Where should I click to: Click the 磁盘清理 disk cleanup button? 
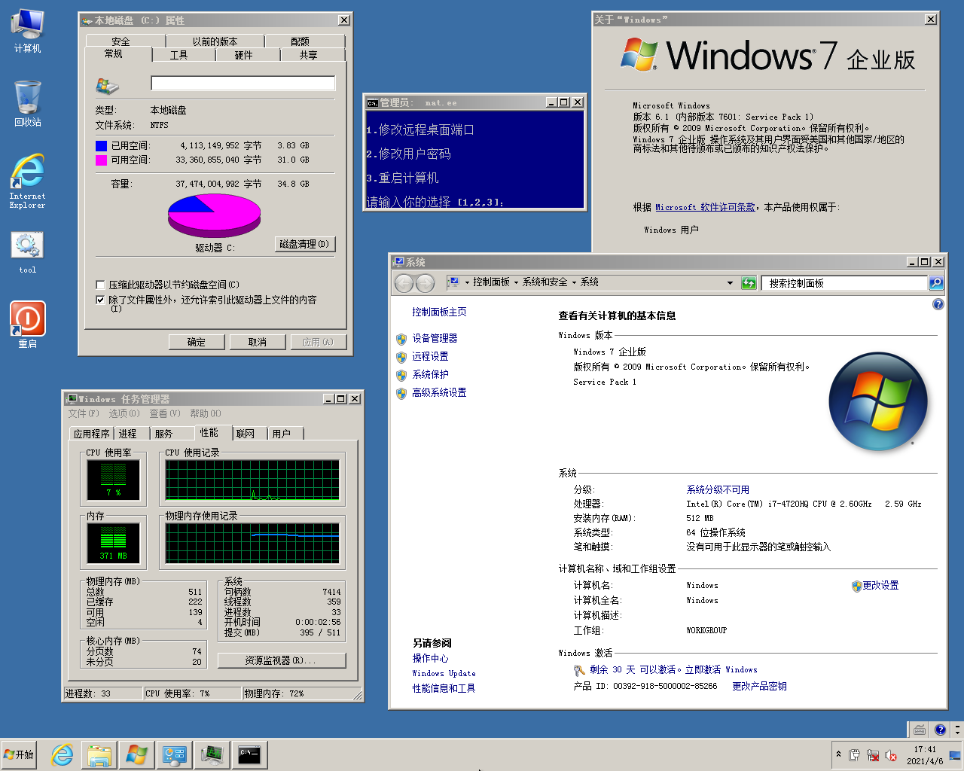click(304, 244)
